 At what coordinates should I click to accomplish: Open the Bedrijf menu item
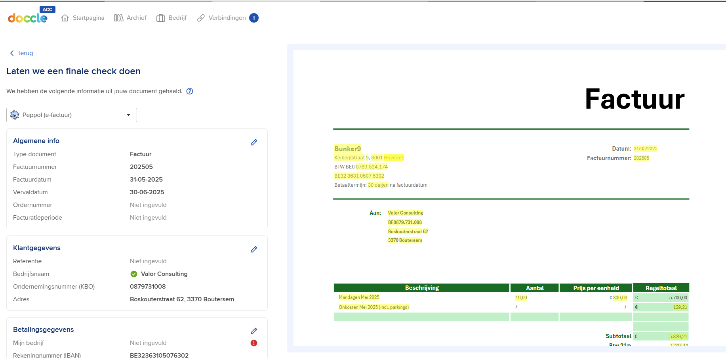(171, 18)
